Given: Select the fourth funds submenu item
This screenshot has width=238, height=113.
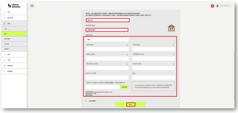Looking at the screenshot, I should coord(14,44).
